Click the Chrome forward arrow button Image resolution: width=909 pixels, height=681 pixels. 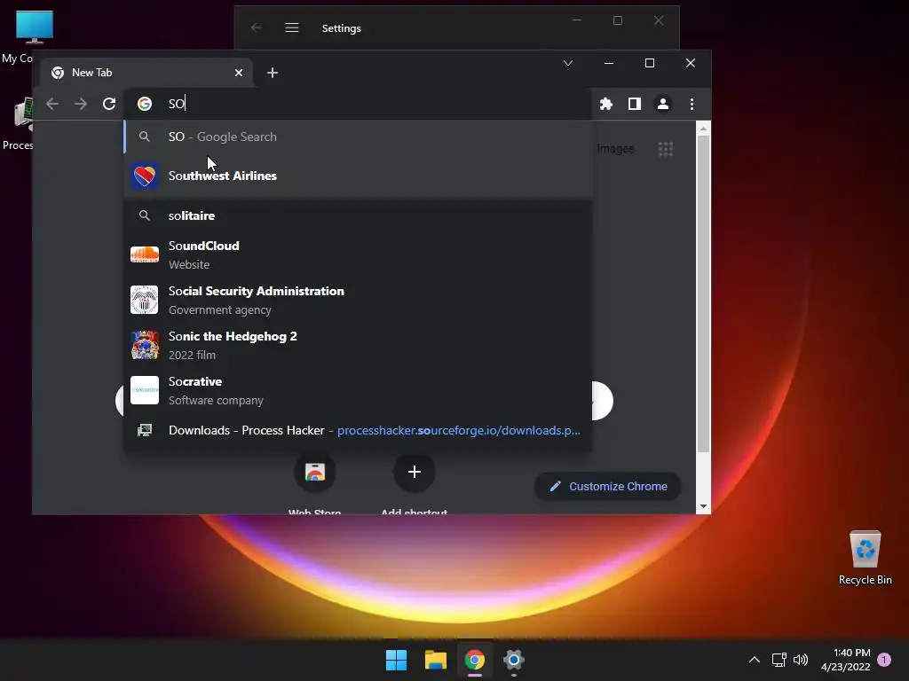click(81, 104)
